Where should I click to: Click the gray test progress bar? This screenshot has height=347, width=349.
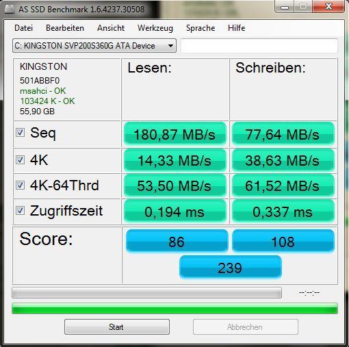pyautogui.click(x=146, y=293)
